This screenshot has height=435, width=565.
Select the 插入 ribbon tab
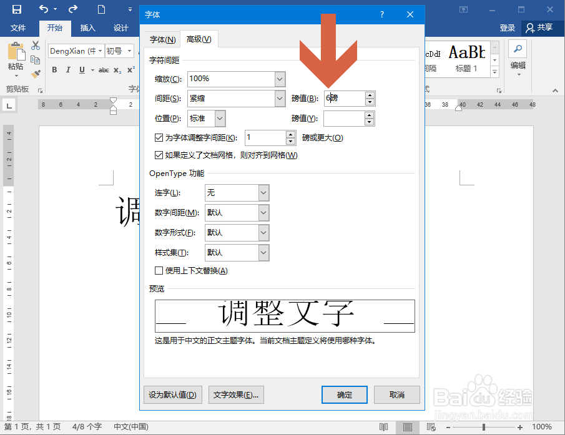point(86,27)
